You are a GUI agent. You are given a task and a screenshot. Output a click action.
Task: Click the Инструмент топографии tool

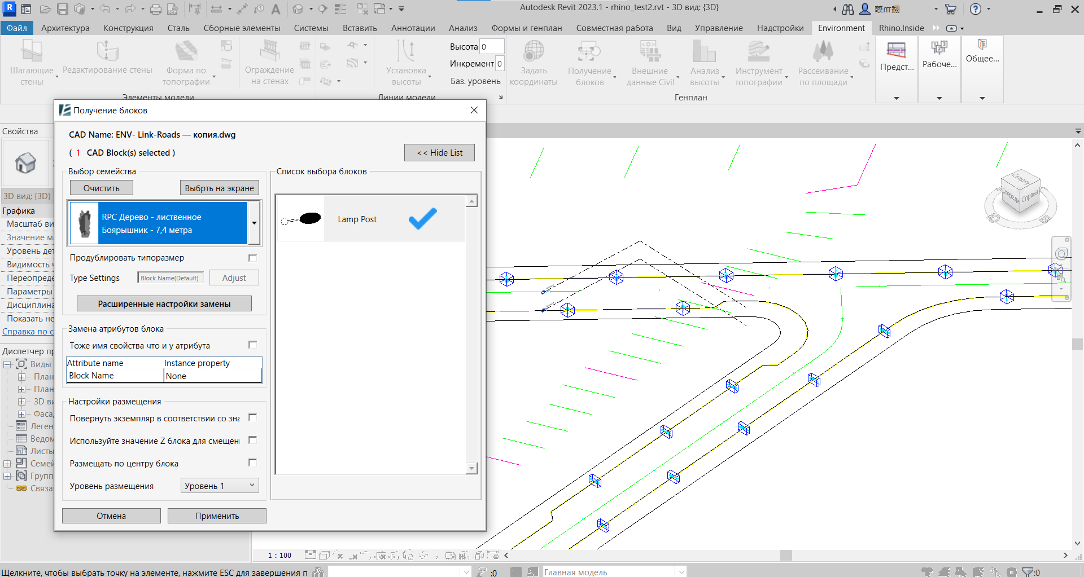click(759, 62)
